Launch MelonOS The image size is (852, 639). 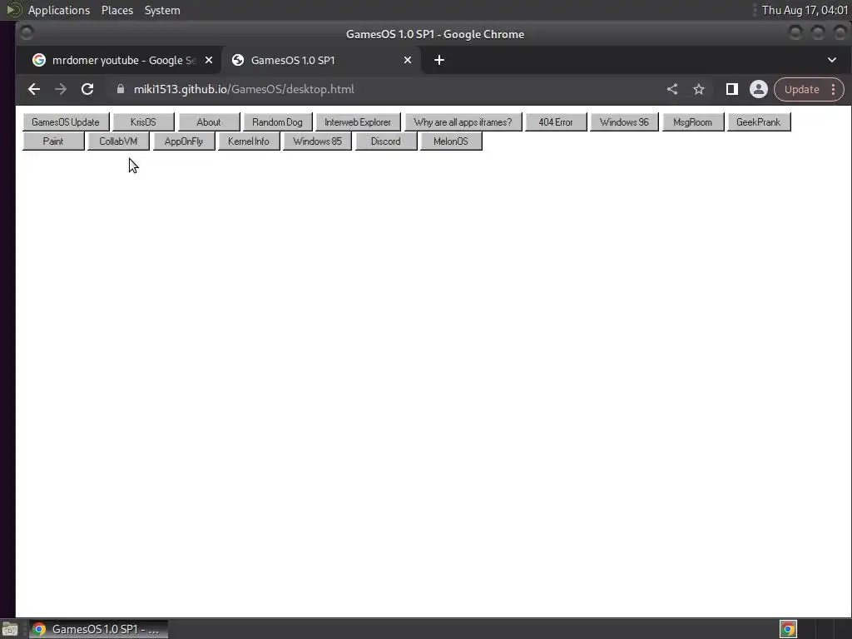[x=451, y=141]
